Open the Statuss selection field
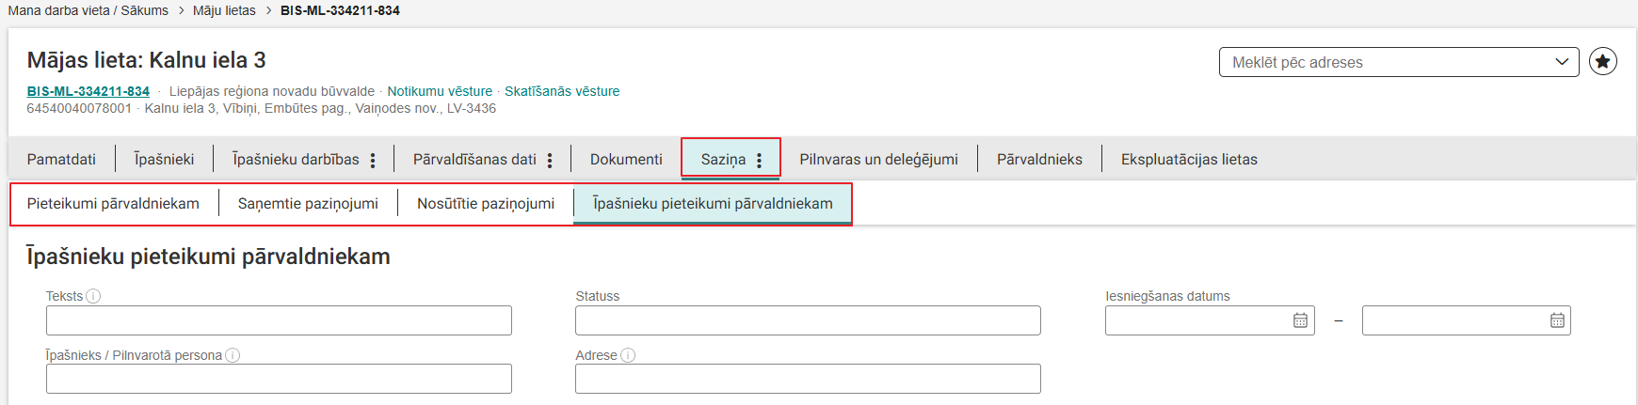Image resolution: width=1638 pixels, height=405 pixels. 807,320
